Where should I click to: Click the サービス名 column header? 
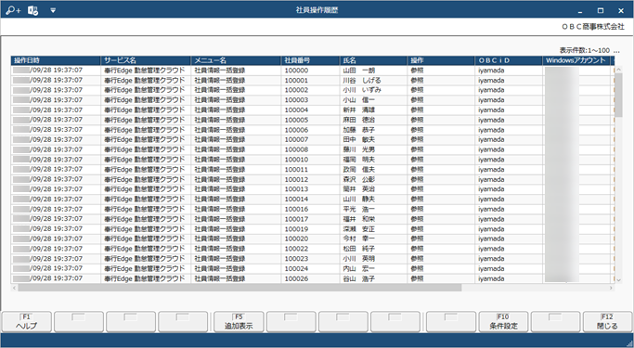coord(146,60)
